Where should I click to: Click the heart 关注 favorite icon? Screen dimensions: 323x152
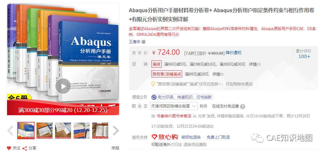click(x=9, y=148)
